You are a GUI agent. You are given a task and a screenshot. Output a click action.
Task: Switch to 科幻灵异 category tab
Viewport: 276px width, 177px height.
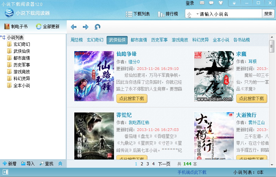tap(200, 40)
